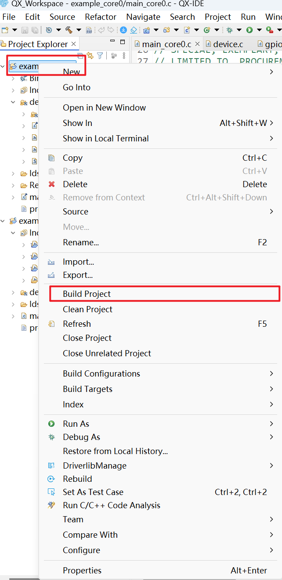Open the File menu in menu bar
Image resolution: width=282 pixels, height=580 pixels.
9,17
